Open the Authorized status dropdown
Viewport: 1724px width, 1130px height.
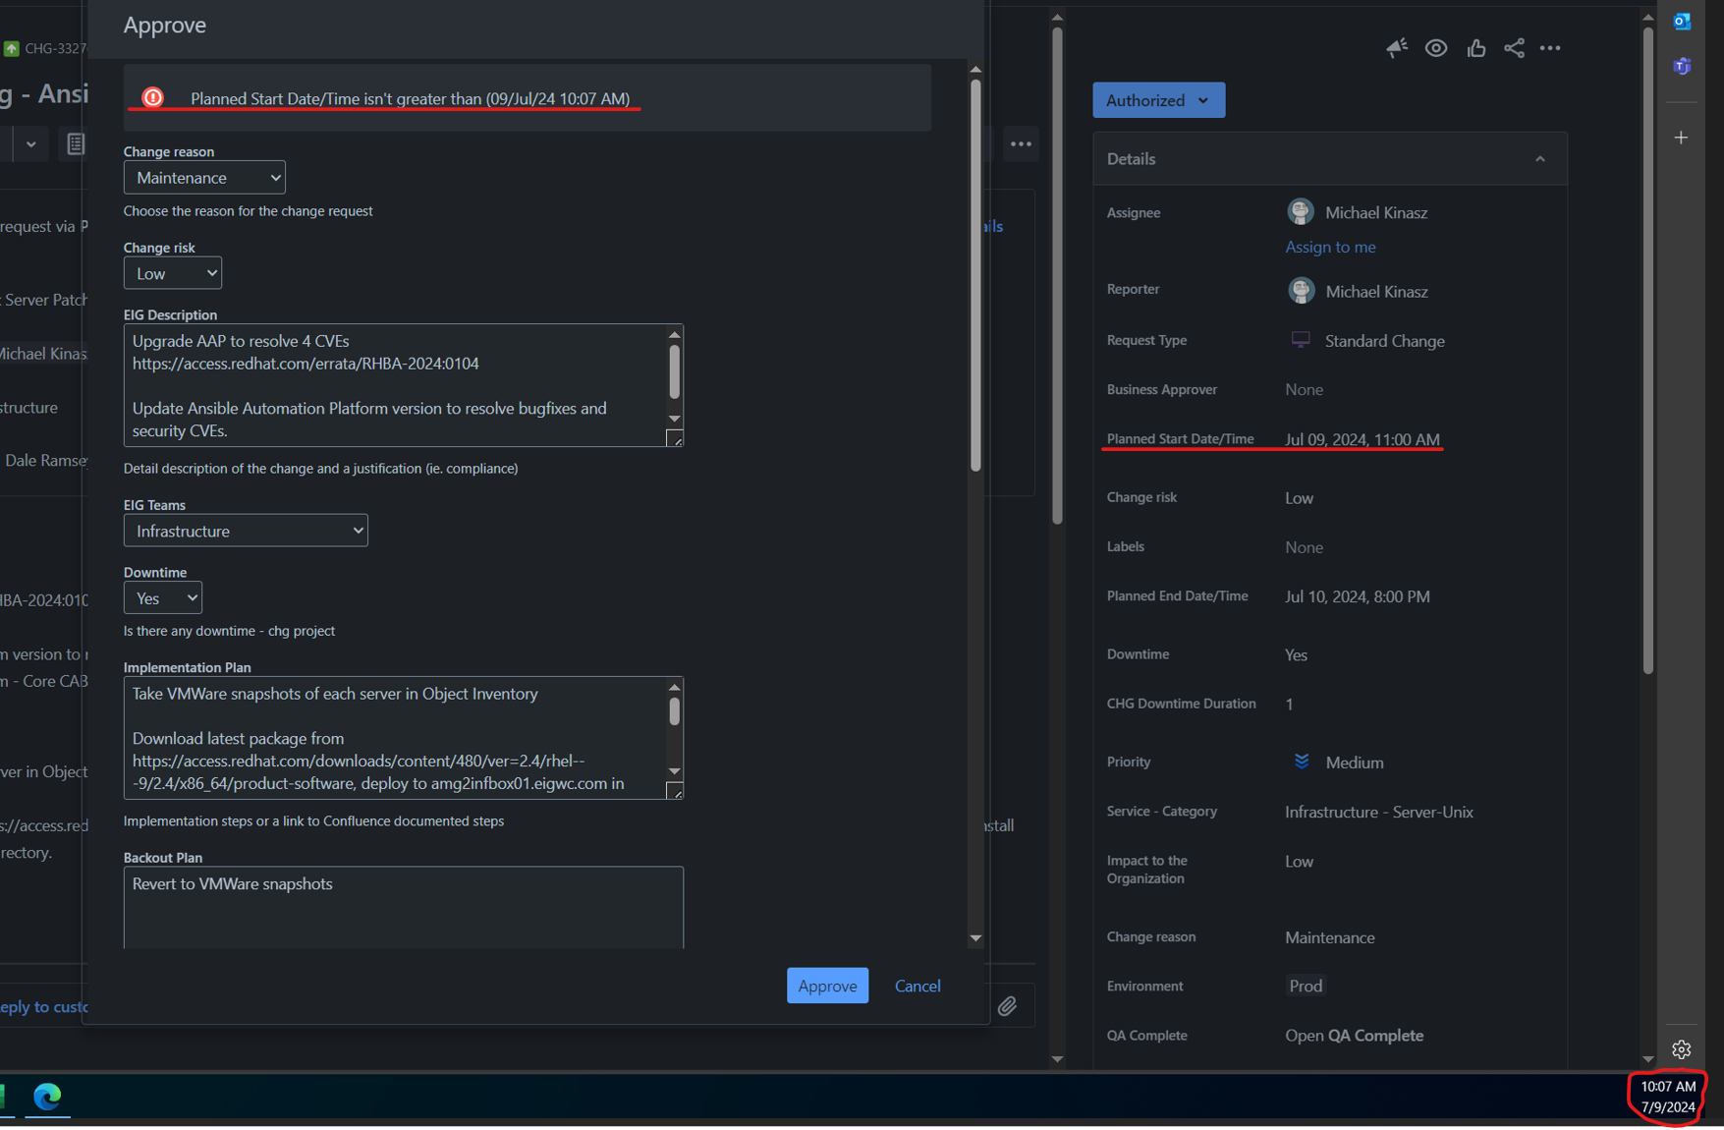[1158, 100]
